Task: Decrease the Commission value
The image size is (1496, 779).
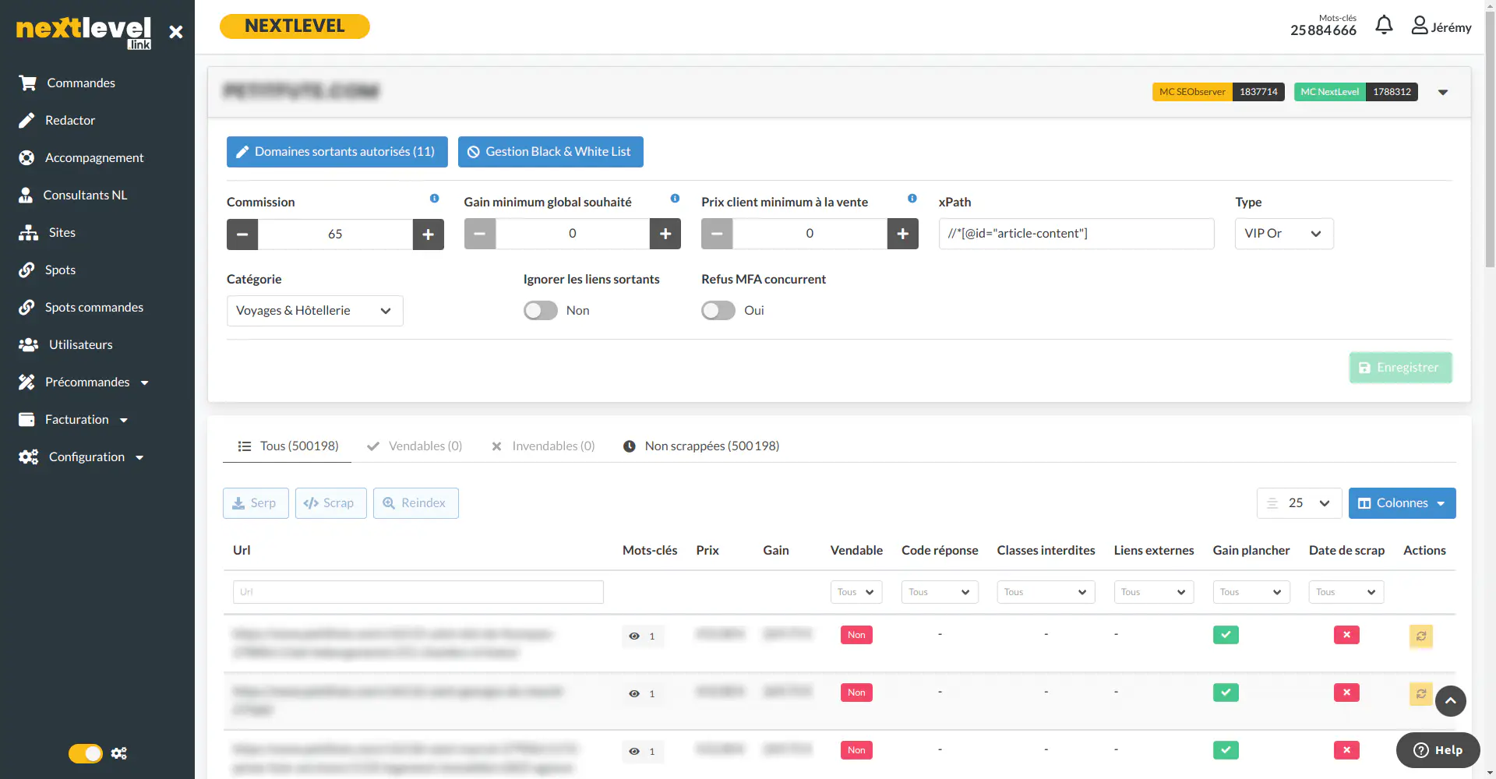Action: pyautogui.click(x=242, y=234)
